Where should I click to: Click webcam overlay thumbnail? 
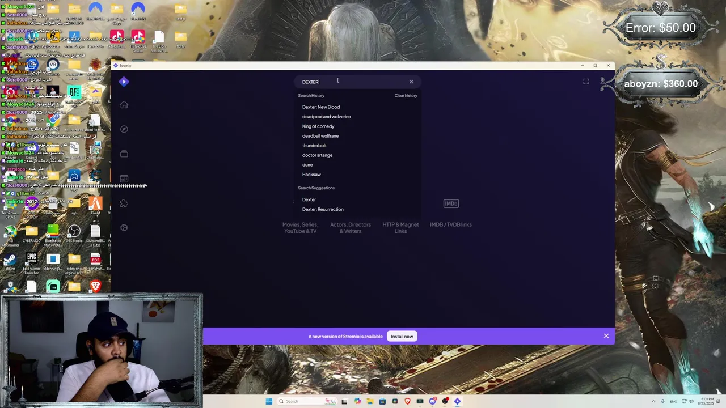[x=101, y=350]
